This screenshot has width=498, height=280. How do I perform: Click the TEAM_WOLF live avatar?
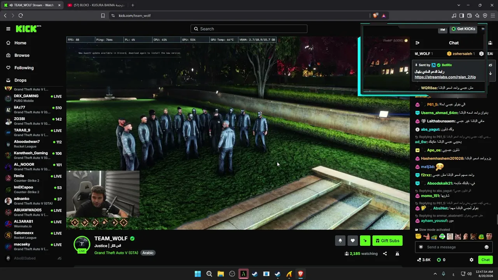[82, 244]
